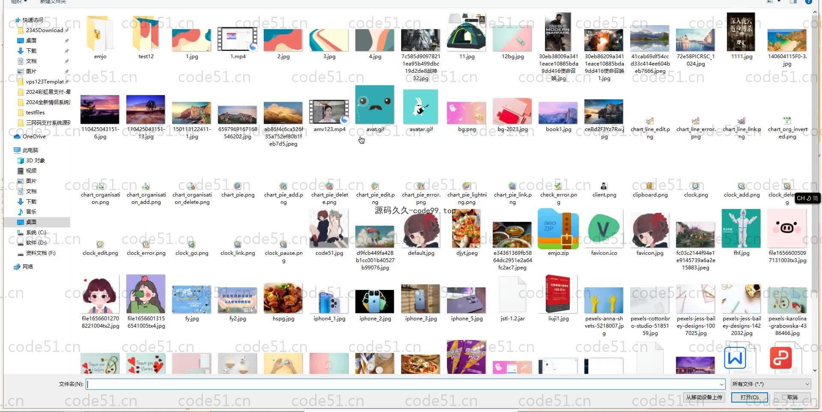822x412 pixels.
Task: Select the clock_add.png icon file
Action: click(742, 186)
